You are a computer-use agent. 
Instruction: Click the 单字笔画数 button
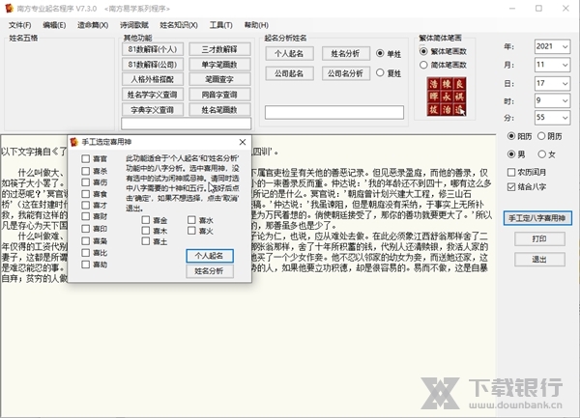pyautogui.click(x=219, y=65)
